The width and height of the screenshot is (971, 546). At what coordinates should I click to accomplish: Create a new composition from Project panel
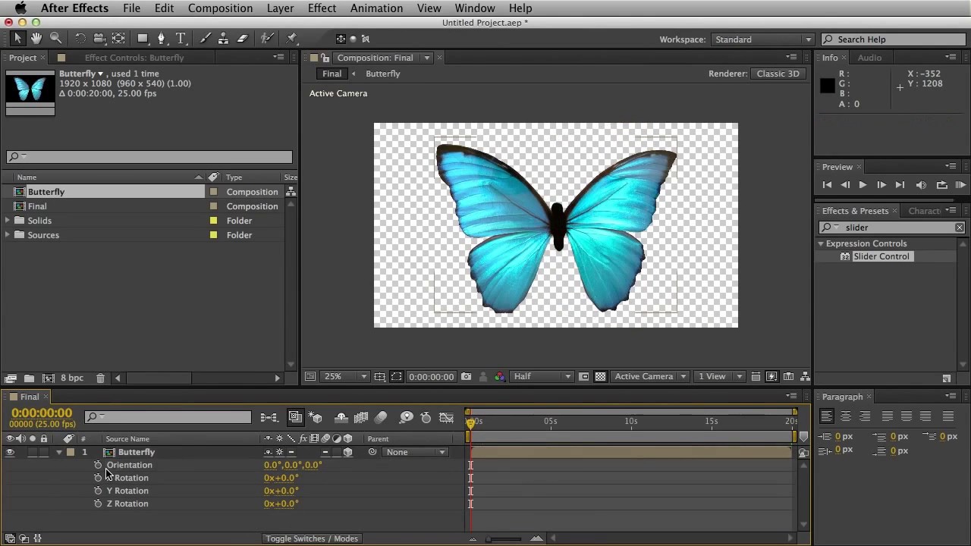pyautogui.click(x=48, y=378)
